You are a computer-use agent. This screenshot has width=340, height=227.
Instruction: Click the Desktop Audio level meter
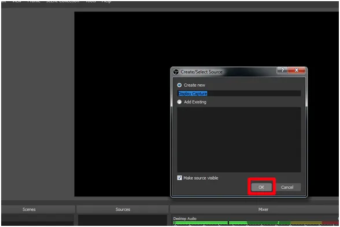coord(256,223)
